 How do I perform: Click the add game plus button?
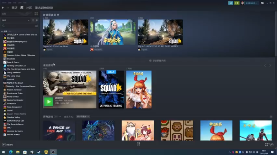click(4, 145)
